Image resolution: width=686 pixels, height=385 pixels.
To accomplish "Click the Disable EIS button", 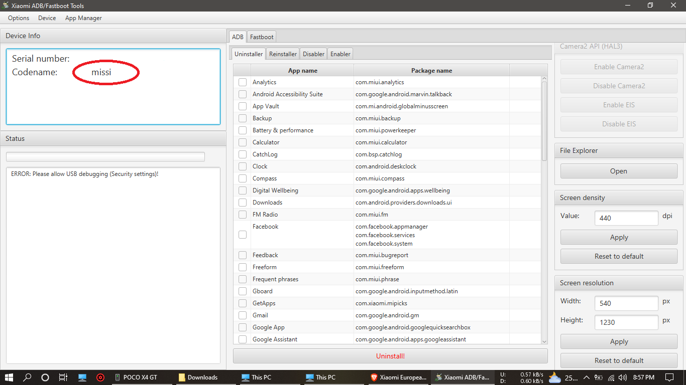I will point(619,124).
